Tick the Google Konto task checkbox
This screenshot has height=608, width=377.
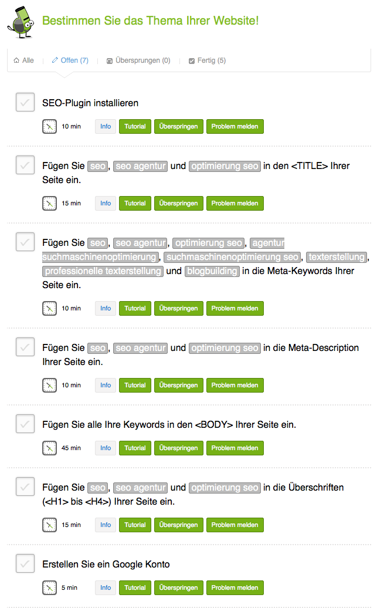click(25, 563)
